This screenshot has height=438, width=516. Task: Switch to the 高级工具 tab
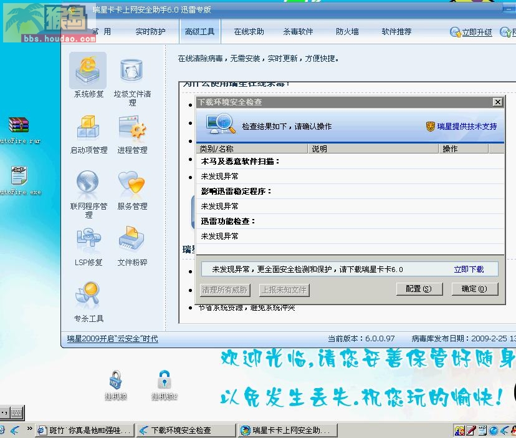click(x=200, y=32)
